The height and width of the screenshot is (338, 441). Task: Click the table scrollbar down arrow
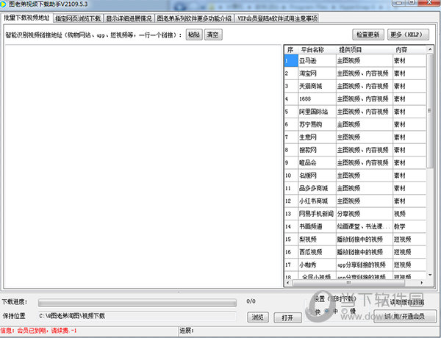[x=430, y=282]
